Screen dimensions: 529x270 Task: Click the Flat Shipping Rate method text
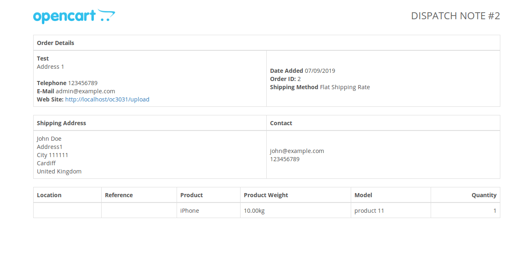[x=345, y=87]
